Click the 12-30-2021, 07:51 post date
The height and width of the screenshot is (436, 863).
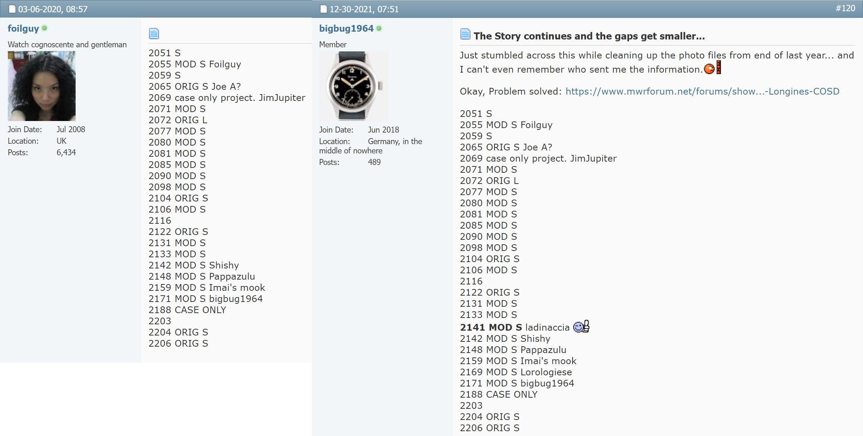tap(364, 9)
